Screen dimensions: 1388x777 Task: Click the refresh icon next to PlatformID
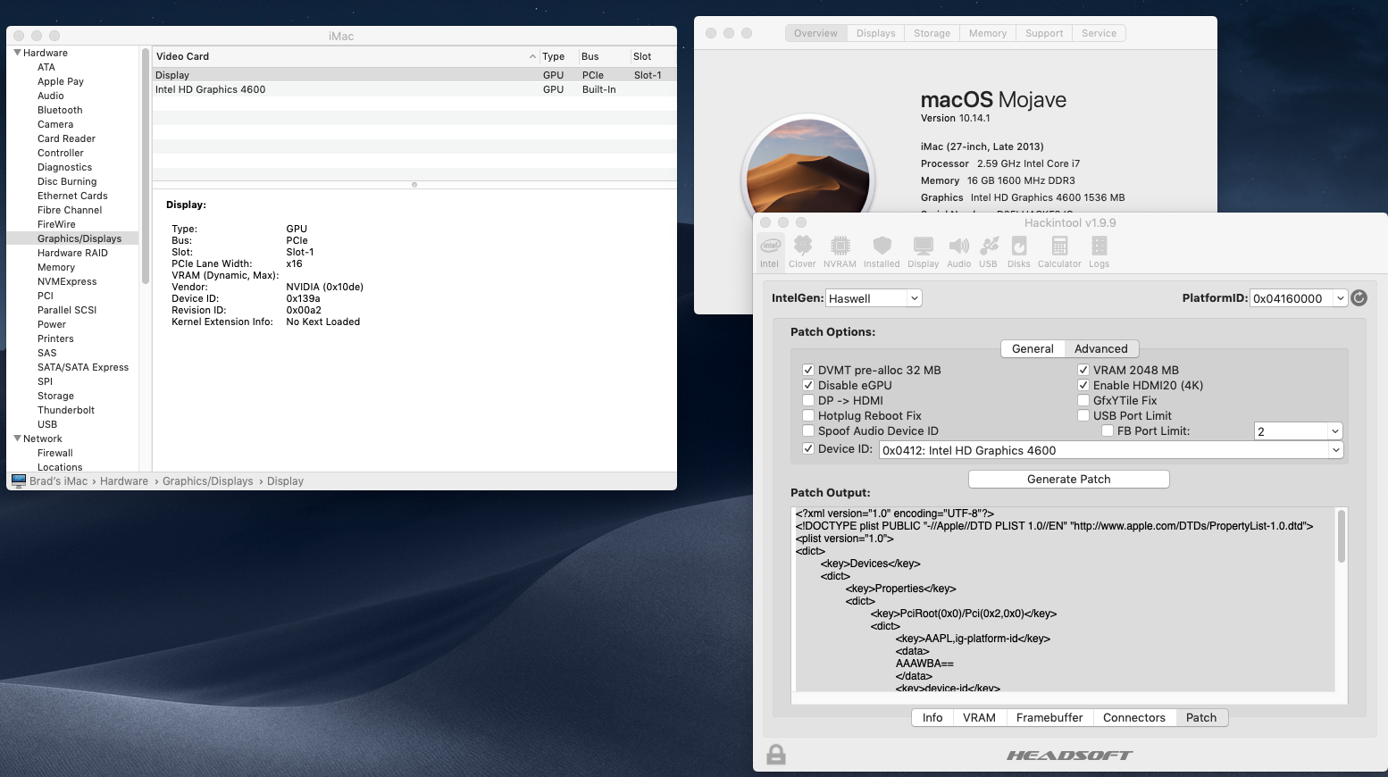tap(1359, 298)
